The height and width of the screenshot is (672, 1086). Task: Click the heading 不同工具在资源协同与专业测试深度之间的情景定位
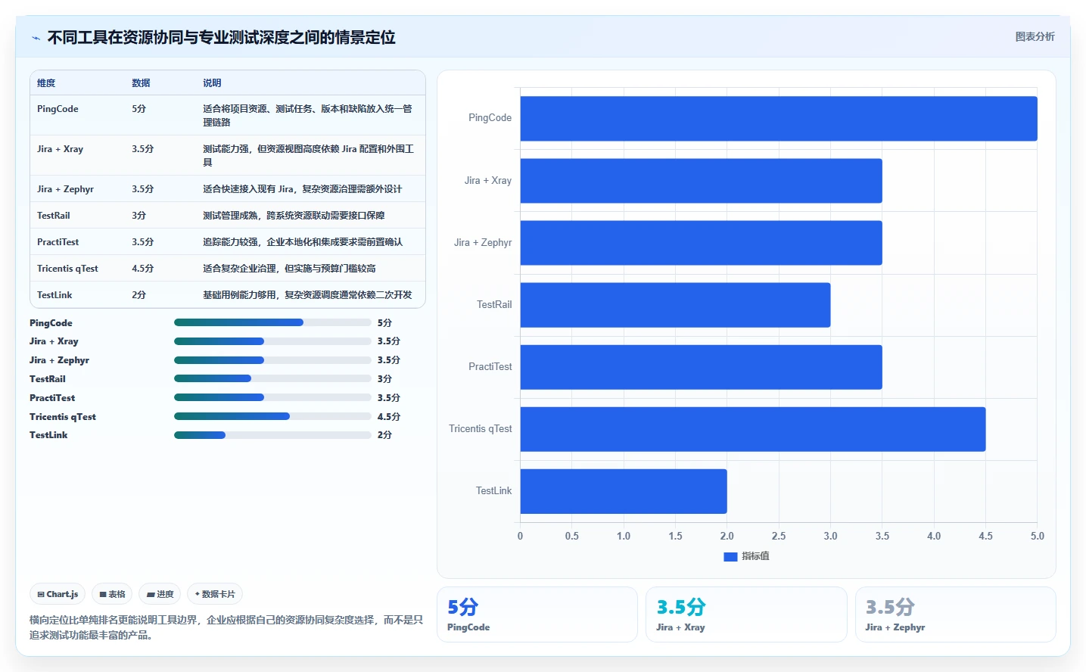pyautogui.click(x=221, y=37)
